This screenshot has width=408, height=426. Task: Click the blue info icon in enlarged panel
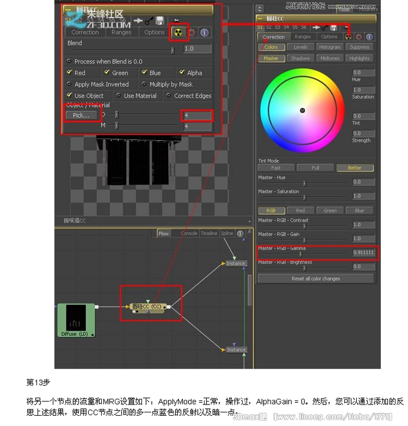205,32
